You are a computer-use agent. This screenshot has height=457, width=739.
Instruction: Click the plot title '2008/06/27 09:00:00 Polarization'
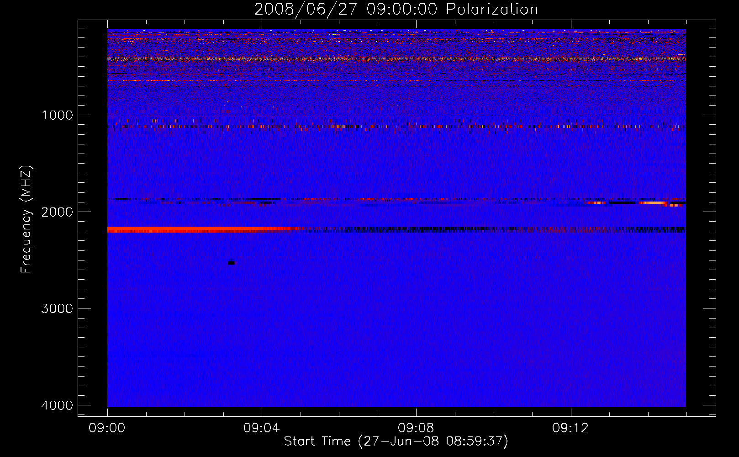(x=396, y=9)
